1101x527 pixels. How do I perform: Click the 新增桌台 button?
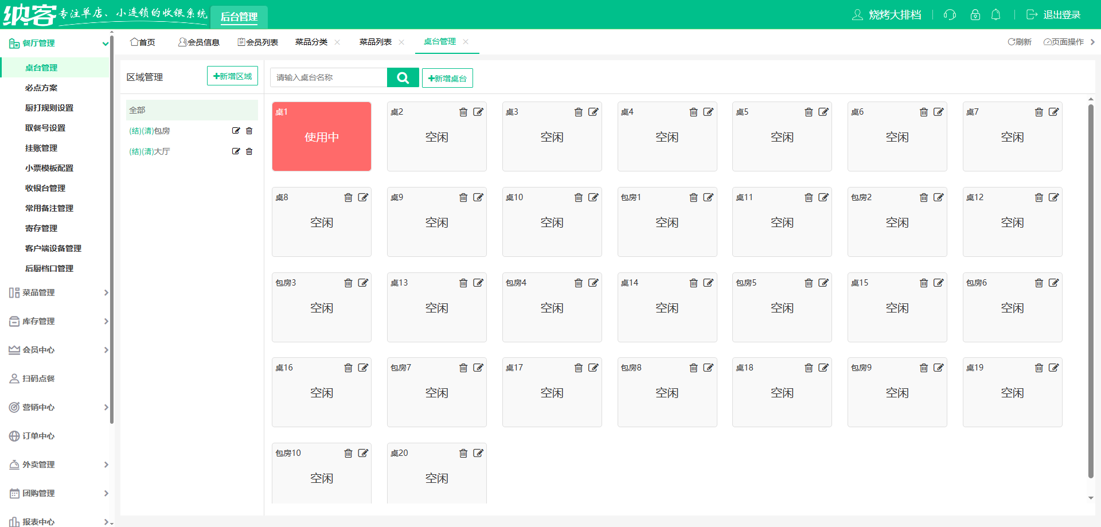[x=447, y=79]
